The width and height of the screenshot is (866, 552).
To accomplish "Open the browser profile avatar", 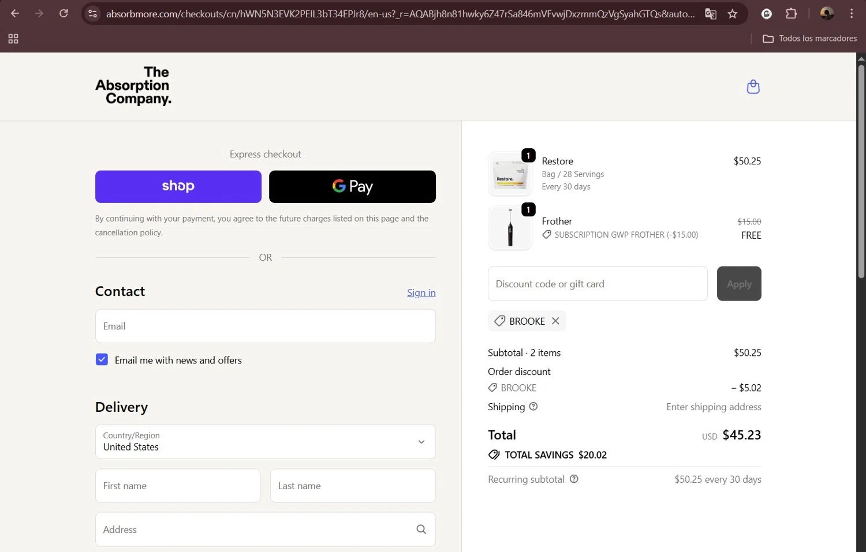I will [827, 13].
